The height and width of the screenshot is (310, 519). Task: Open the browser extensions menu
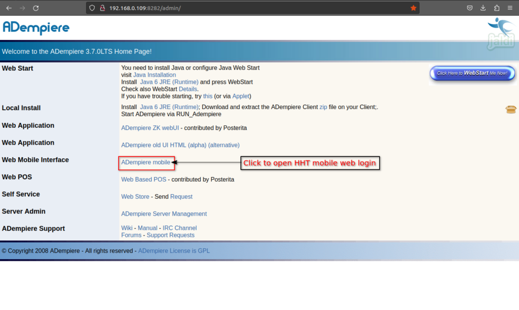[x=497, y=8]
